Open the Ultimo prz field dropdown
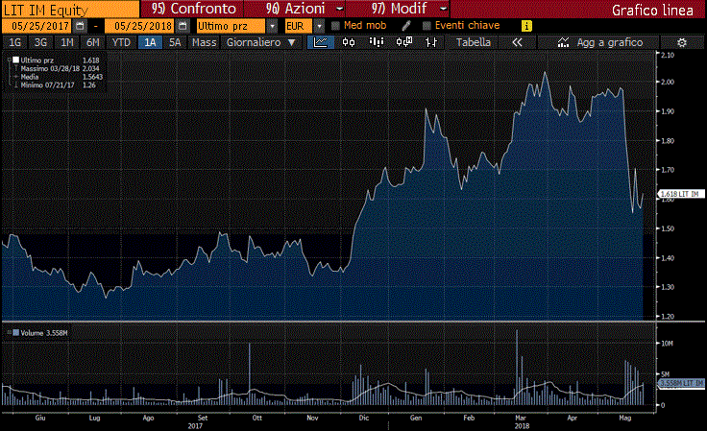Viewport: 707px width, 431px height. (273, 25)
